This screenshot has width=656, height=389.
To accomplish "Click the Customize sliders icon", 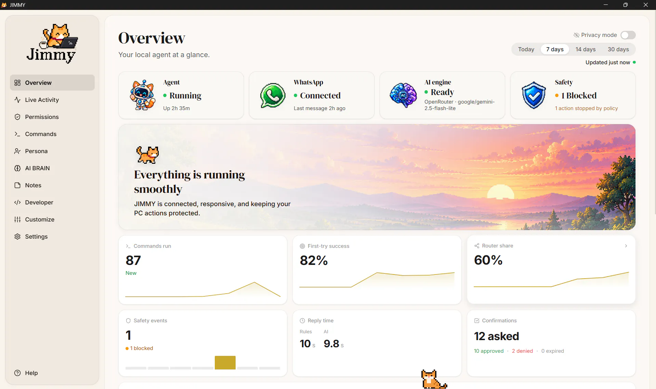I will pyautogui.click(x=17, y=219).
